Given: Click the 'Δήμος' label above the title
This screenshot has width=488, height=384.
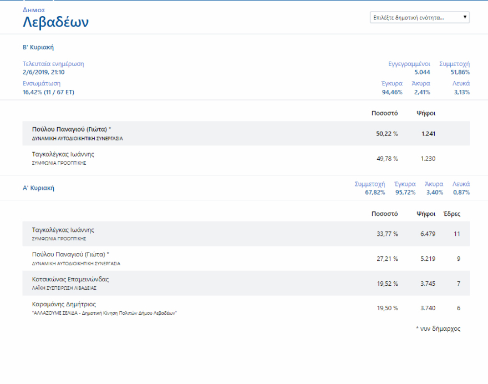Looking at the screenshot, I should point(34,10).
